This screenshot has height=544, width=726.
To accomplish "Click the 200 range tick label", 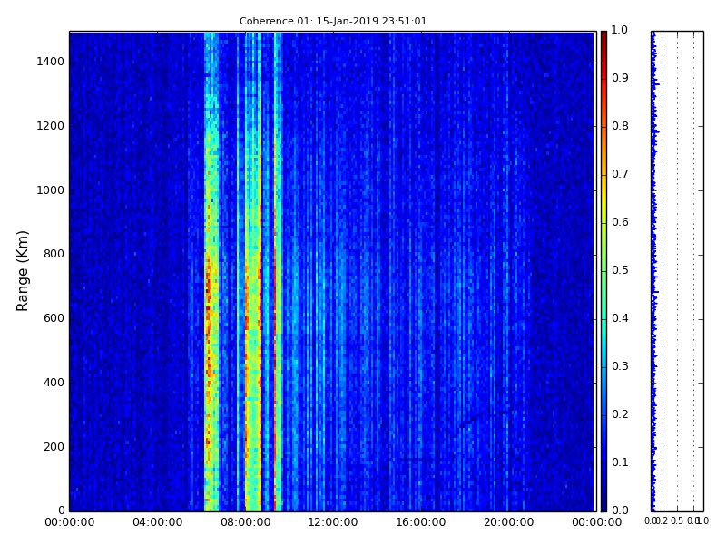I will (x=54, y=447).
